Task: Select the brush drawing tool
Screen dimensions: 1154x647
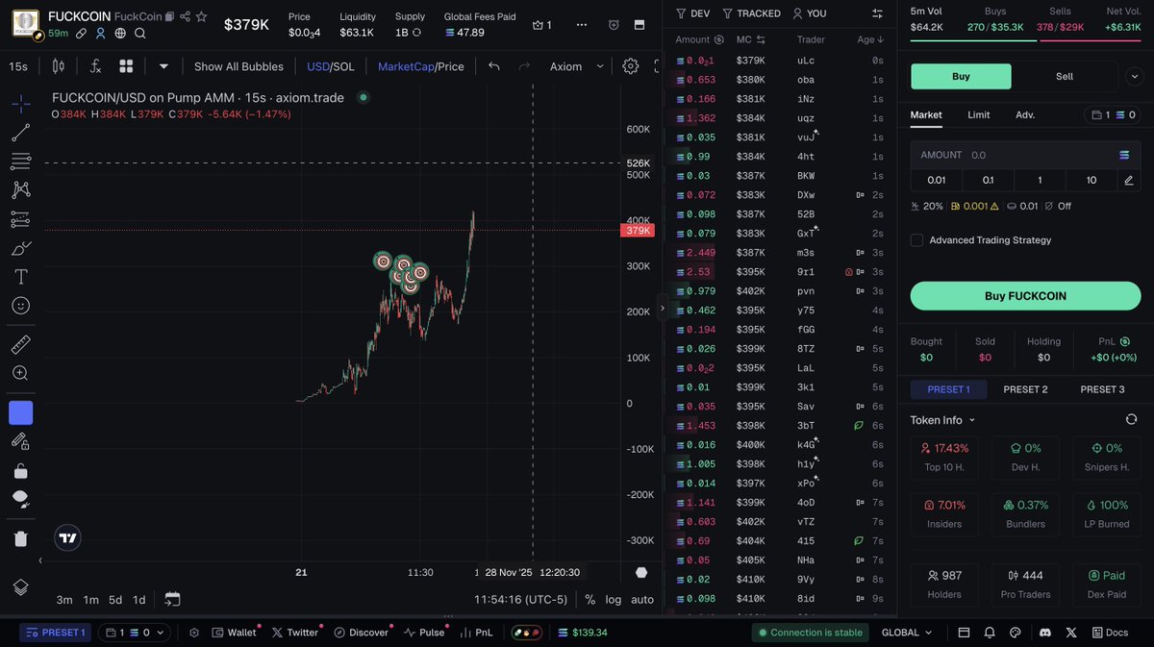Action: [x=20, y=248]
